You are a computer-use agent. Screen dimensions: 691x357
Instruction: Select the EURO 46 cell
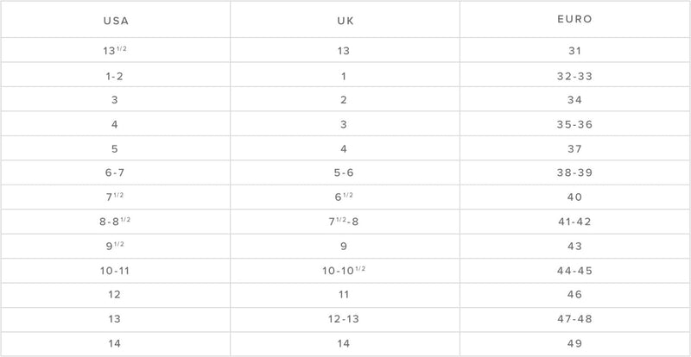[x=574, y=294]
